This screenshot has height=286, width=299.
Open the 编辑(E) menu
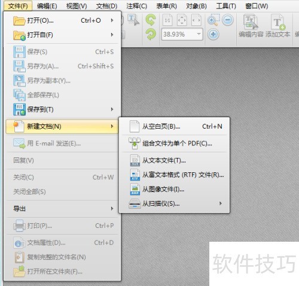tap(47, 6)
